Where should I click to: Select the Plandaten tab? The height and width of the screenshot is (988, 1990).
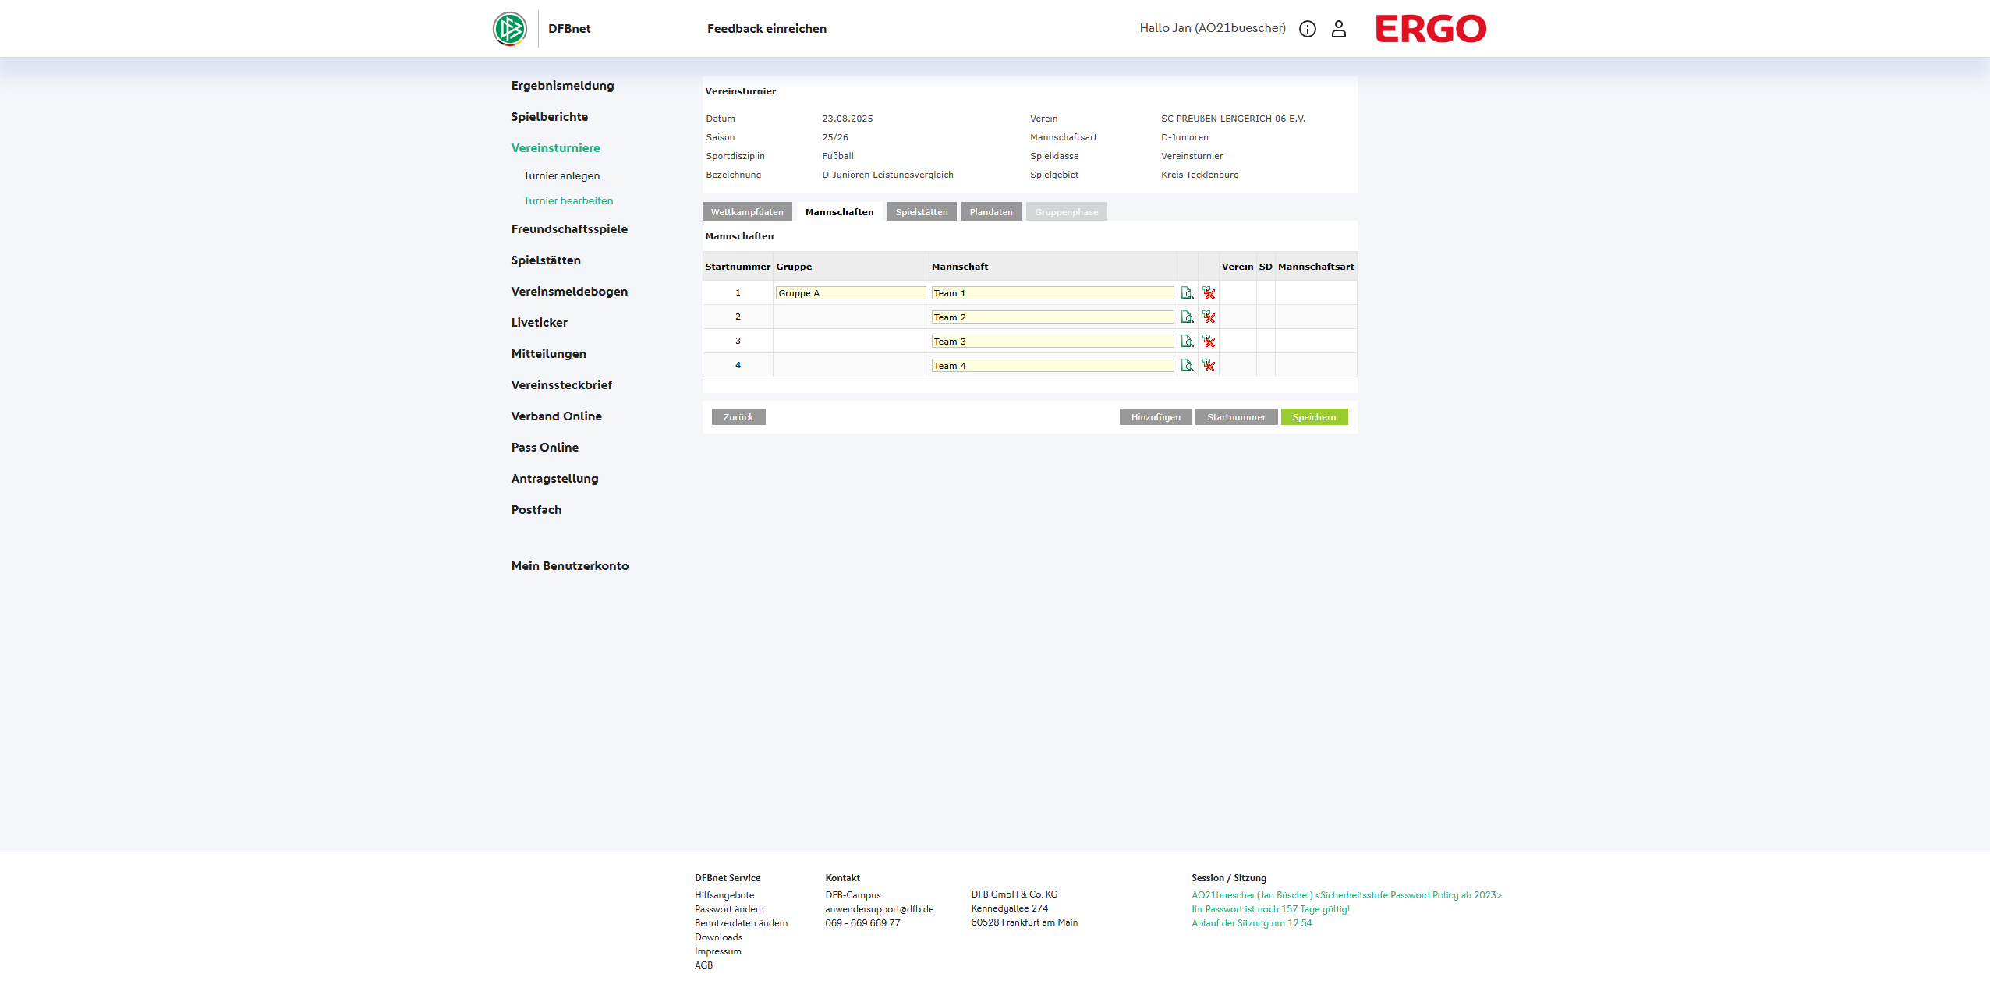click(x=991, y=212)
